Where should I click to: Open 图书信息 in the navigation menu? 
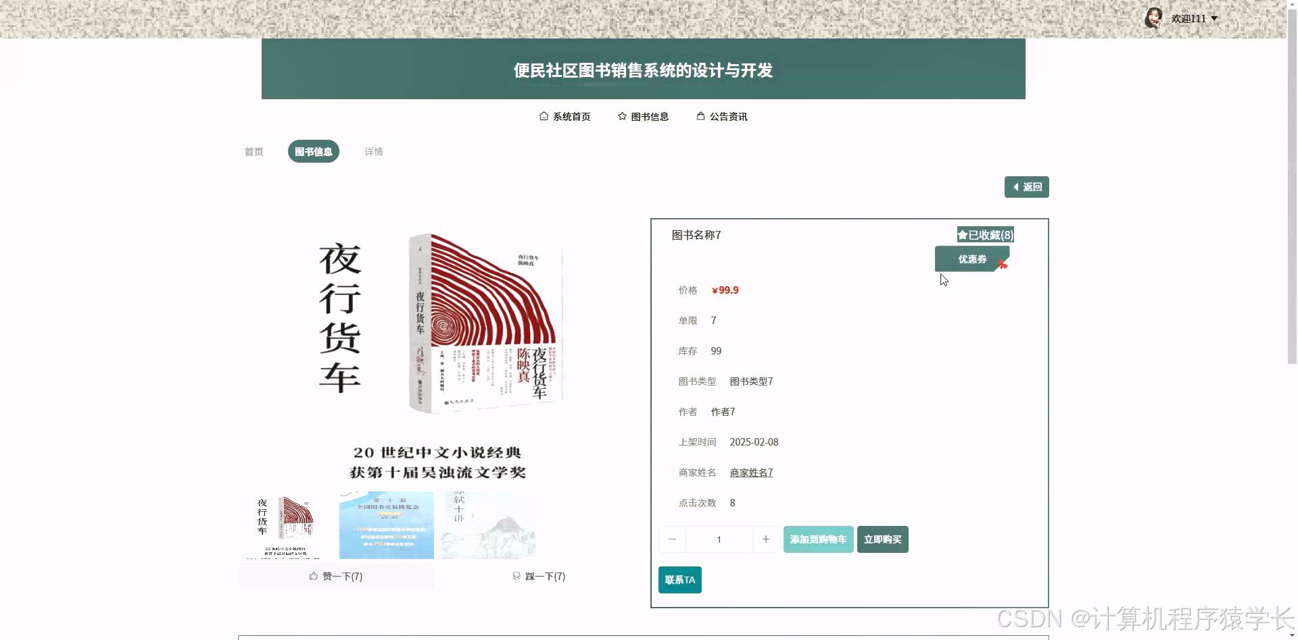[x=643, y=117]
